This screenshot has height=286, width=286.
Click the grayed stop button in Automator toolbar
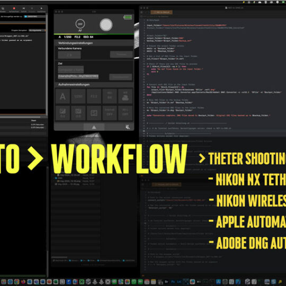pyautogui.click(x=32, y=8)
